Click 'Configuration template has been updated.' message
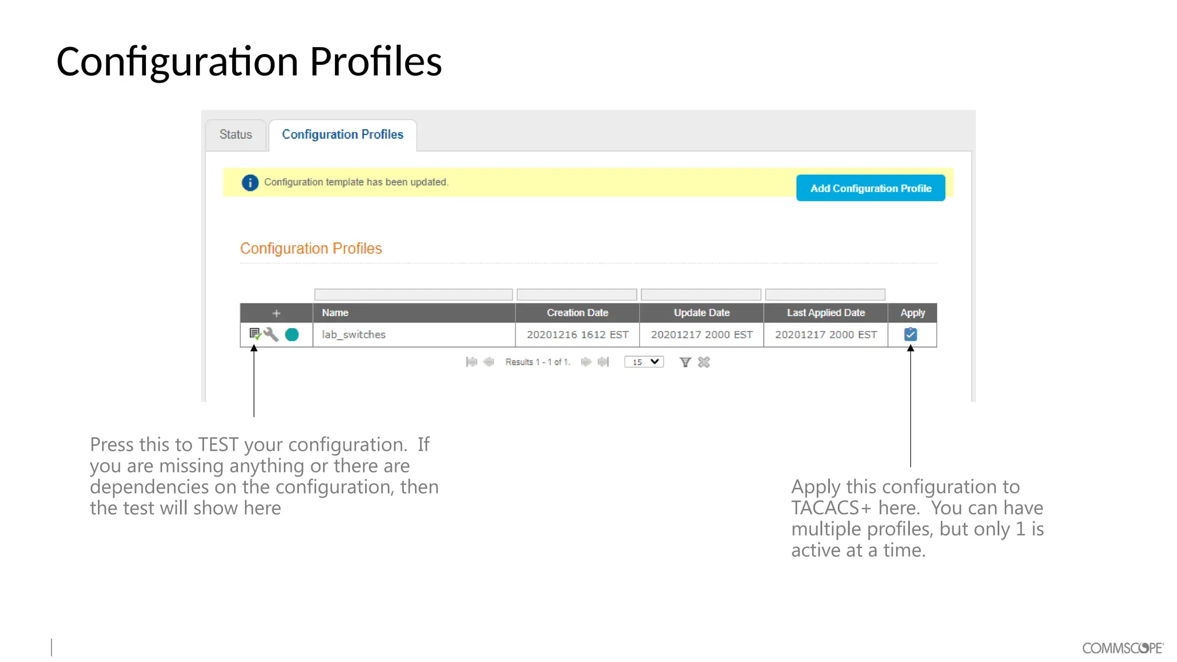This screenshot has height=662, width=1177. pyautogui.click(x=356, y=182)
